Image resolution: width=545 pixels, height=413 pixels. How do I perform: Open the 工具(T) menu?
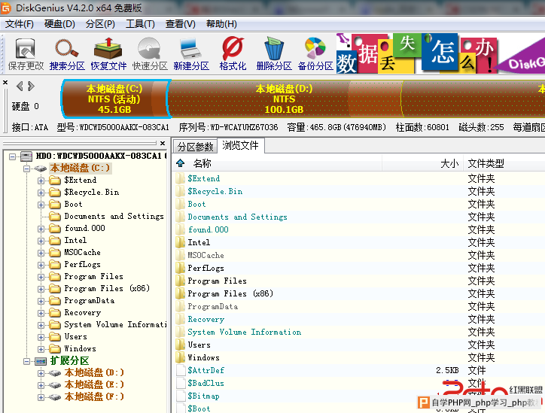tap(141, 24)
